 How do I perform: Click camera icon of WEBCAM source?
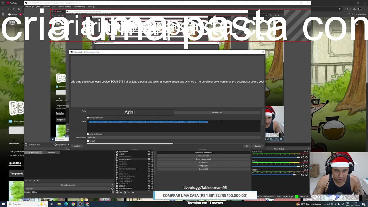click(117, 186)
